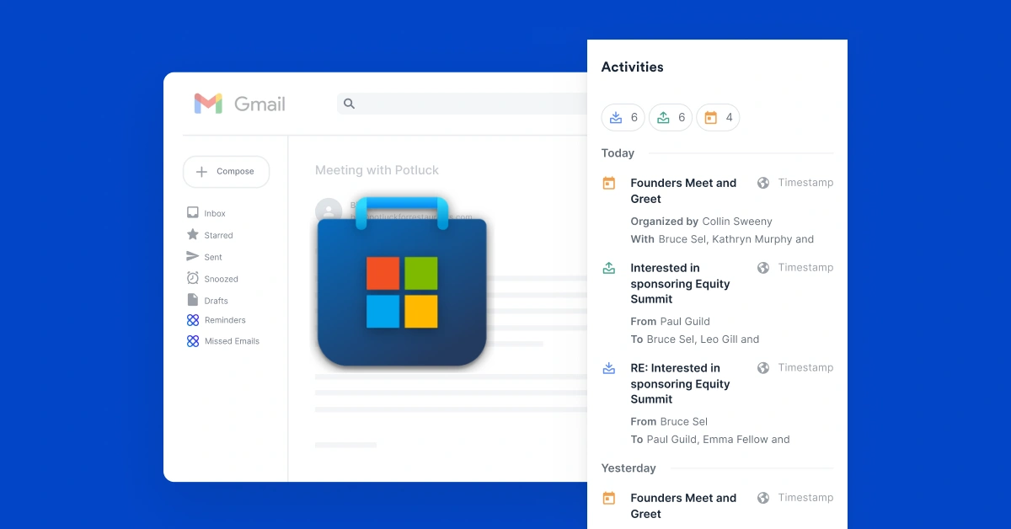
Task: Click inbound email icon for RE: Interested
Action: [x=609, y=368]
